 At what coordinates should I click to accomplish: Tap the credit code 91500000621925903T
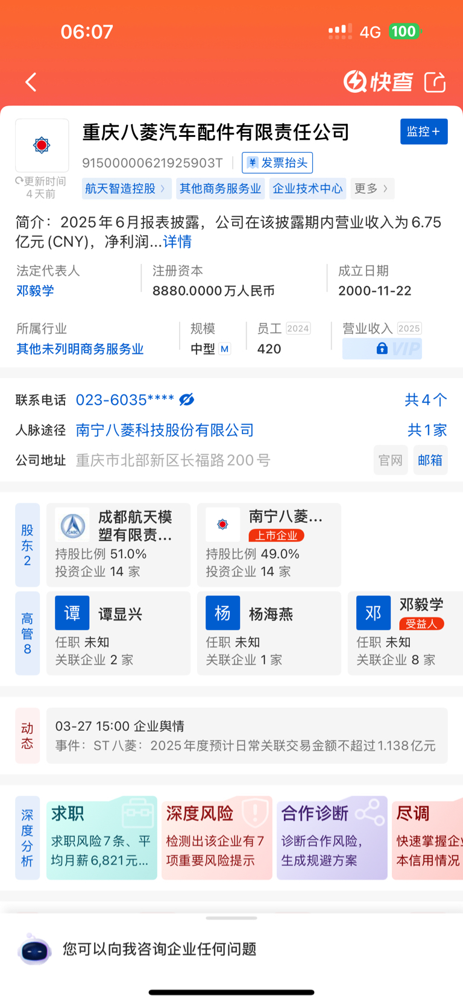coord(153,163)
